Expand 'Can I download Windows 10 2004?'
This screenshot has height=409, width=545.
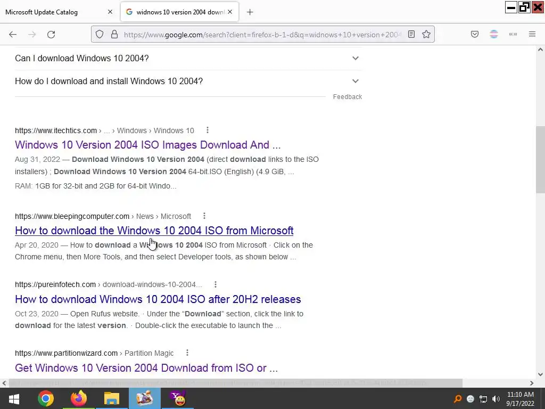(188, 58)
